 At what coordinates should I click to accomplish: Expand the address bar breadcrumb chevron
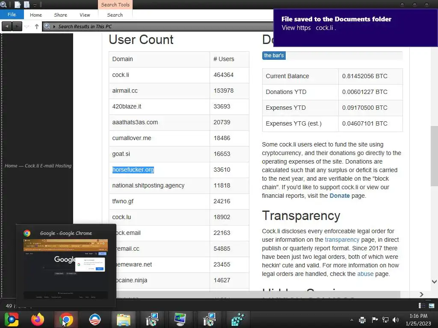click(x=54, y=26)
